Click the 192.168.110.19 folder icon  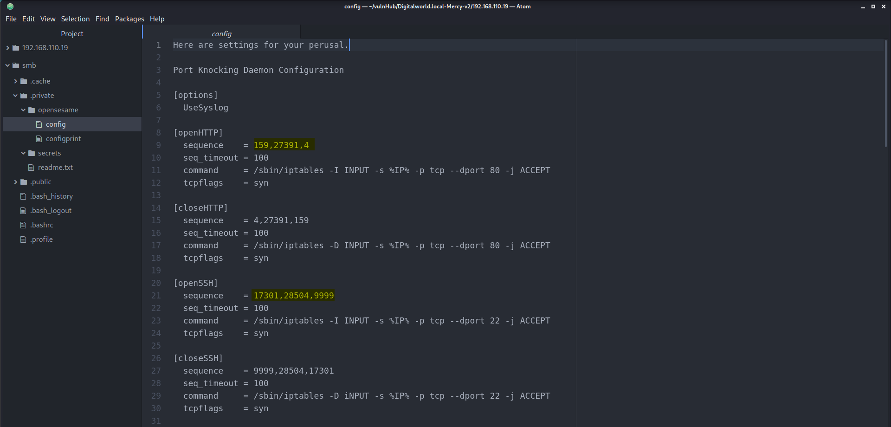16,48
